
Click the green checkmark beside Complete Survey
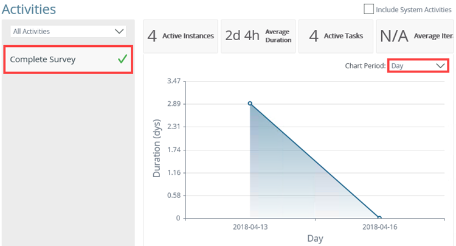click(x=122, y=59)
